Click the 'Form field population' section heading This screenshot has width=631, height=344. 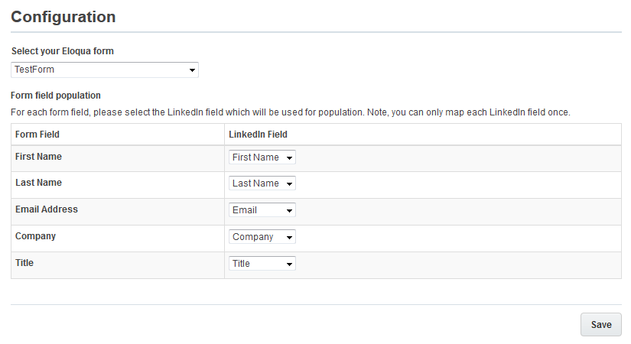click(56, 96)
